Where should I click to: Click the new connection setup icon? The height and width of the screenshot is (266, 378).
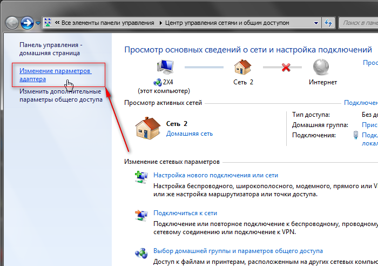(141, 177)
